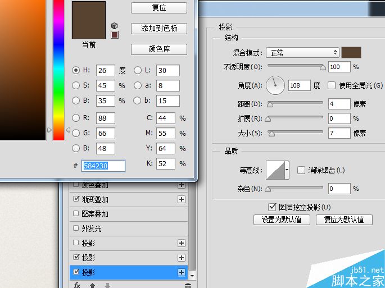Select the R red radio button
Image resolution: width=385 pixels, height=288 pixels.
point(76,118)
